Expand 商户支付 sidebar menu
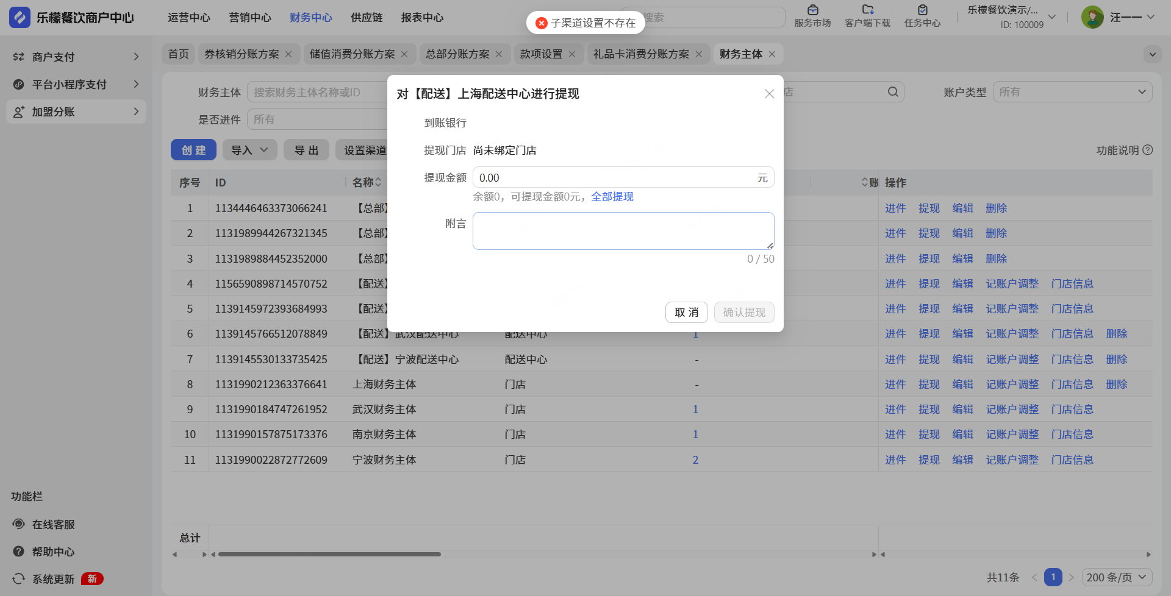Screen dimensions: 1171x596 [x=76, y=57]
